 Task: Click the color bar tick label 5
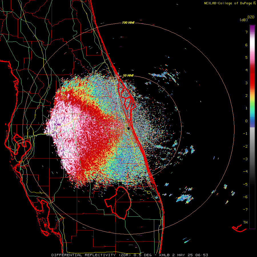coord(246,57)
